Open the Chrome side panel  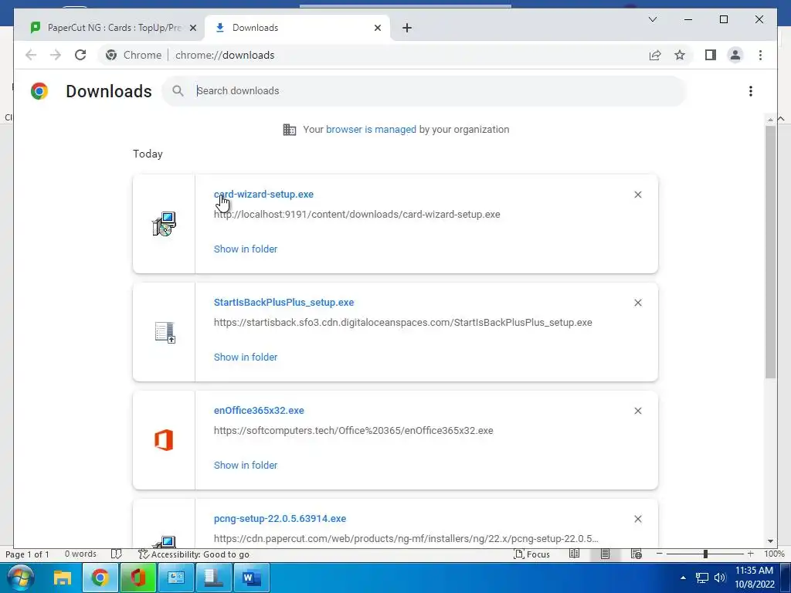point(711,55)
